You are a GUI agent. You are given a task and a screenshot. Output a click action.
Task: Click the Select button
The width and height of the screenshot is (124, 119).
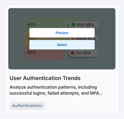click(62, 45)
